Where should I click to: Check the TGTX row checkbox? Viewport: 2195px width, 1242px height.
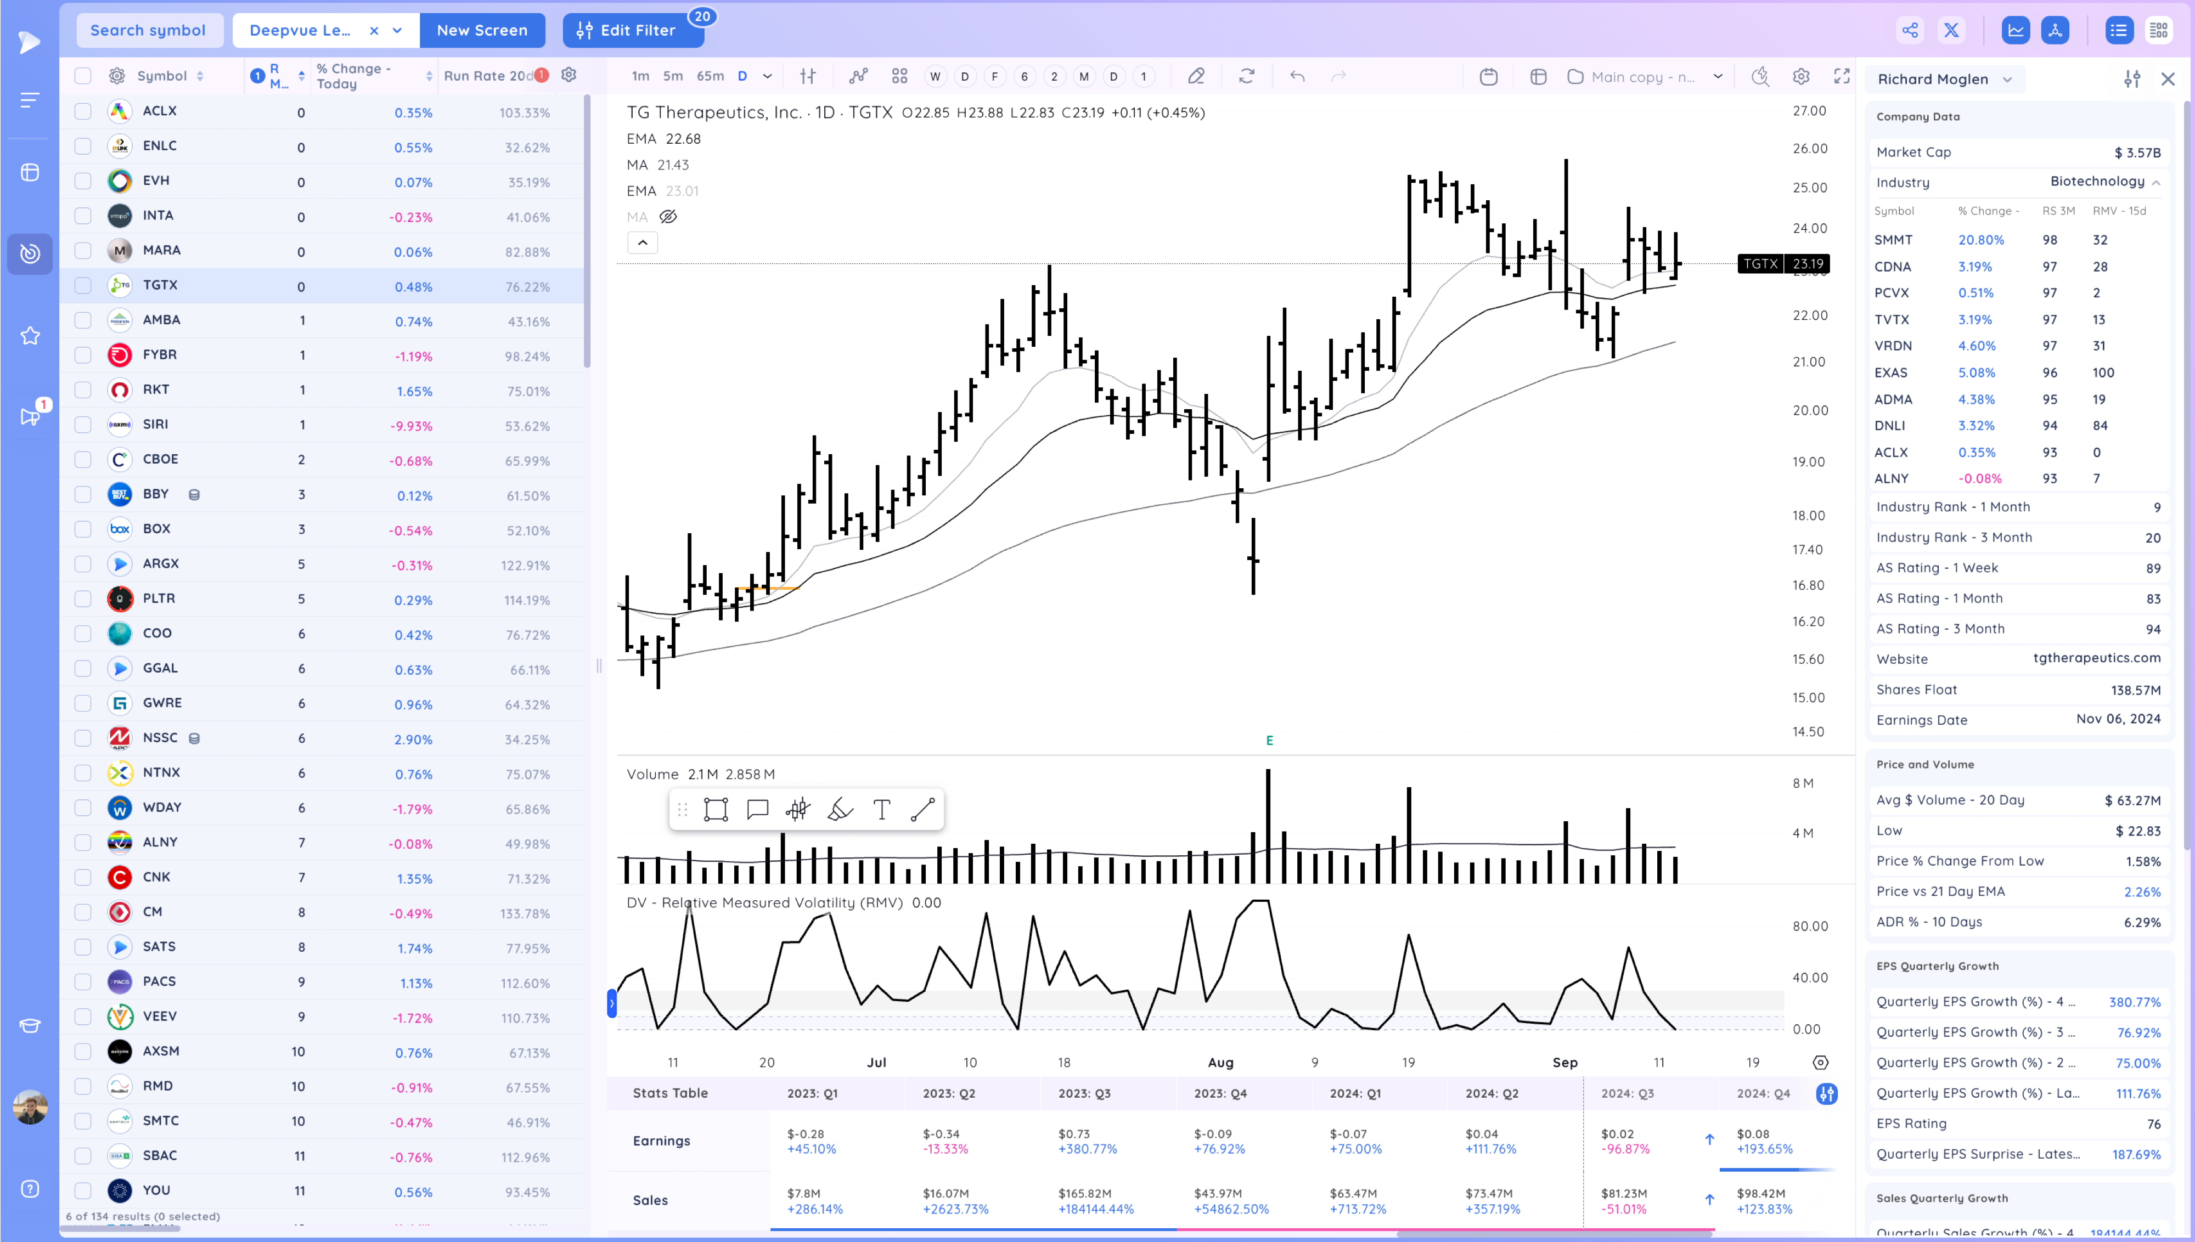(83, 286)
